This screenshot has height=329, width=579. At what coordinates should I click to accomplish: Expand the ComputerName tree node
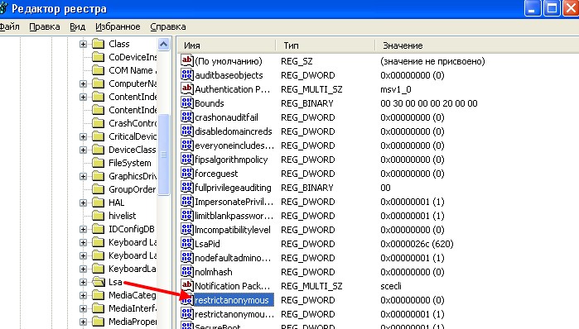tap(83, 84)
